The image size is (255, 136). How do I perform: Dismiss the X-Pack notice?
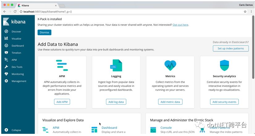pyautogui.click(x=45, y=32)
